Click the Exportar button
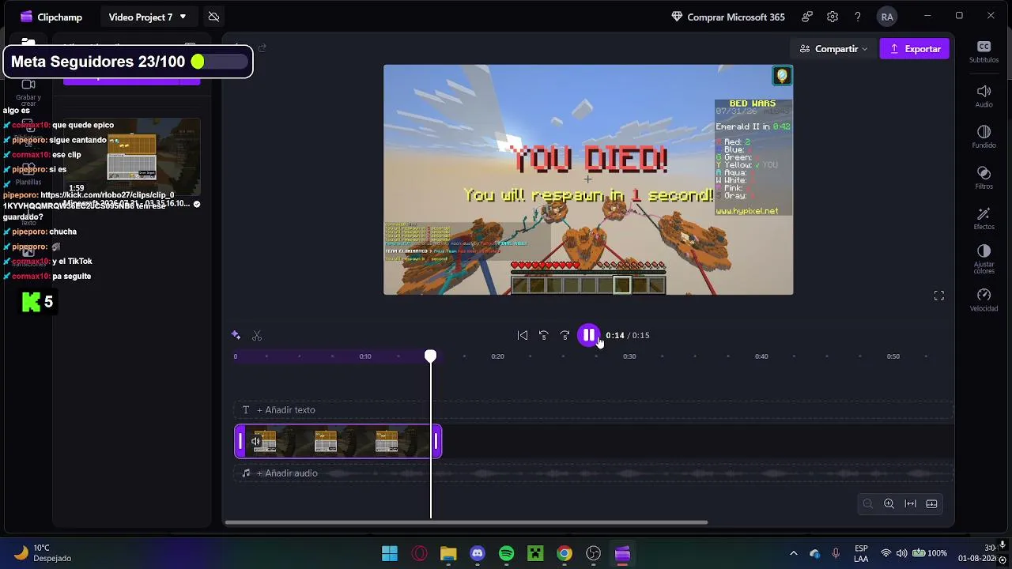 tap(914, 49)
